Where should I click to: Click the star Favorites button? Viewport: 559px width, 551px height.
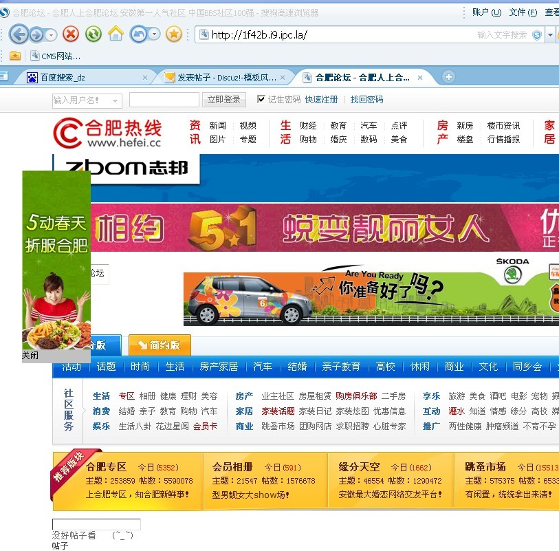click(174, 34)
